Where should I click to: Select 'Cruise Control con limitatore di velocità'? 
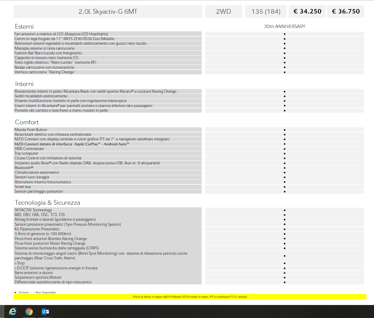(108, 158)
